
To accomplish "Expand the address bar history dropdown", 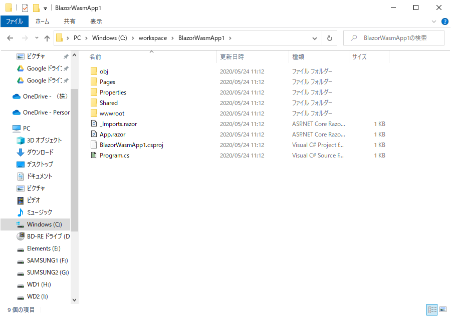I will pyautogui.click(x=315, y=37).
